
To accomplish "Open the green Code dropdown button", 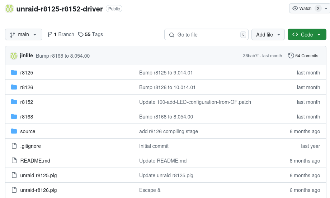I will 307,34.
